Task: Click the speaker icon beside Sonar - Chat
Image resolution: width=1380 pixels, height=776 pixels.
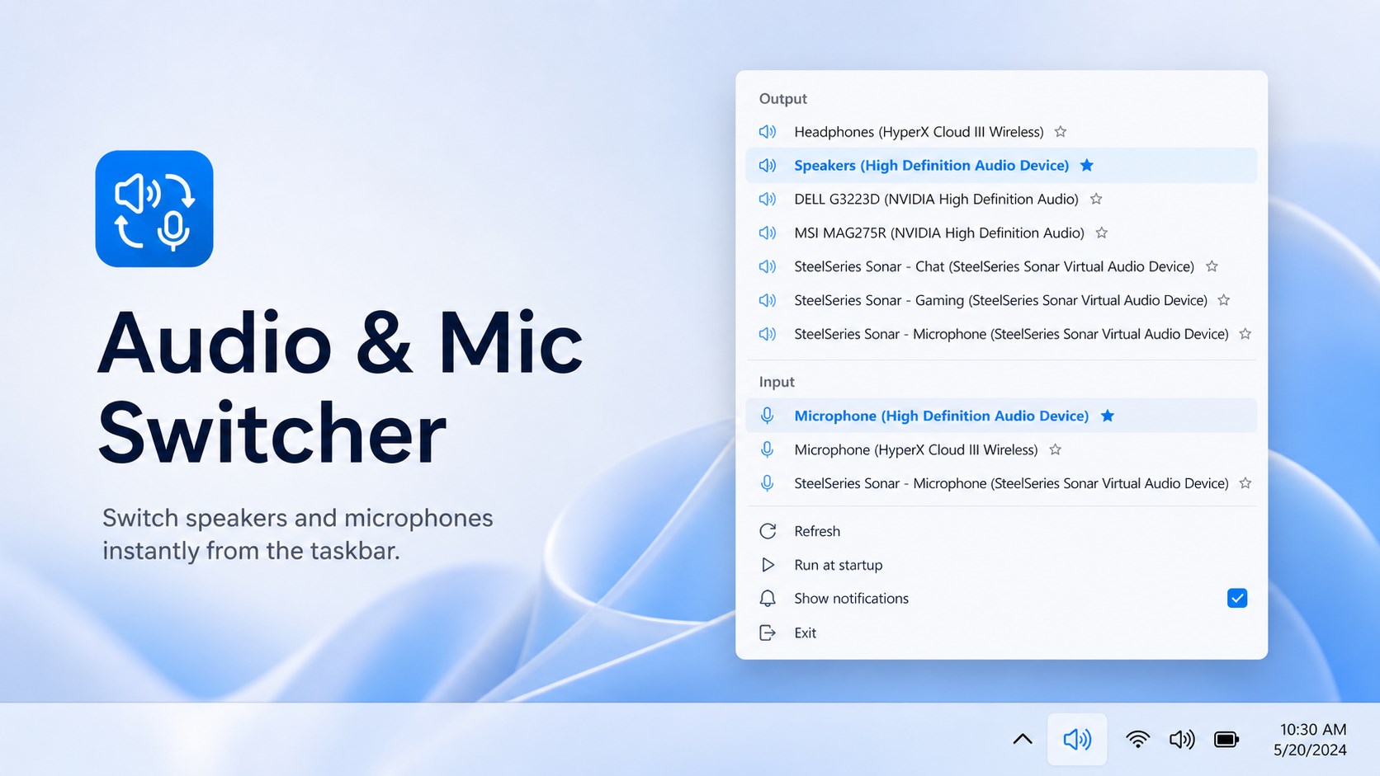Action: (x=768, y=266)
